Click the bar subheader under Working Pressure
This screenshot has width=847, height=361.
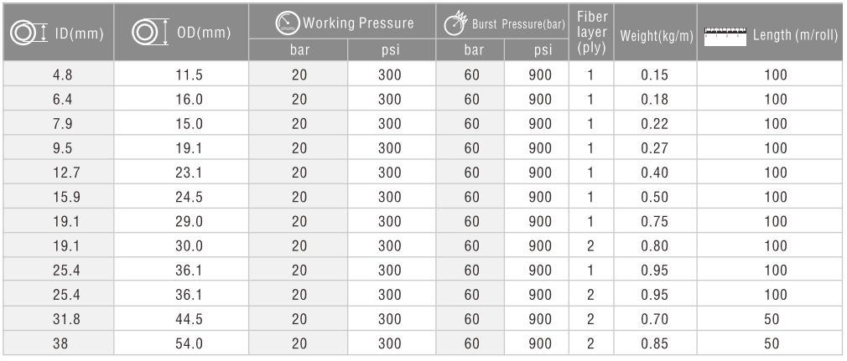pos(299,50)
